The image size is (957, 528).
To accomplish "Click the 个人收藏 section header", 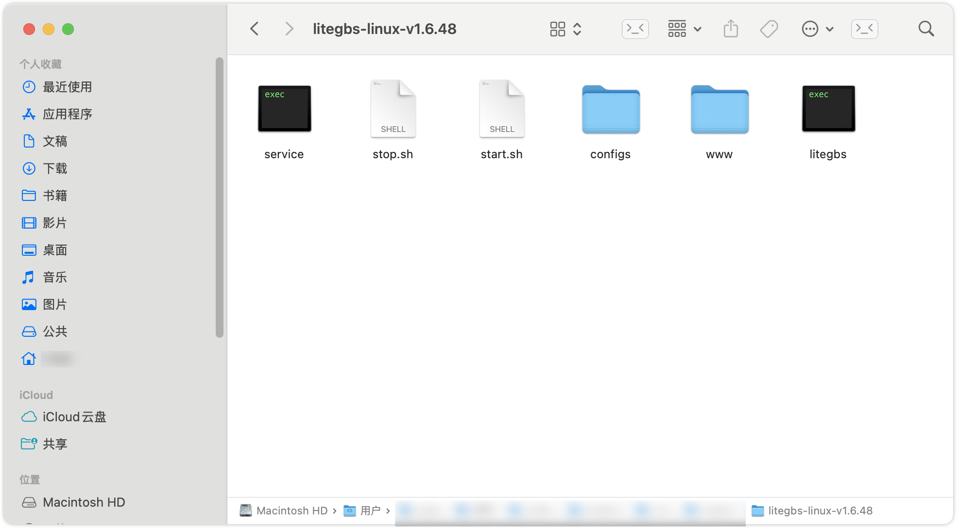I will coord(40,64).
